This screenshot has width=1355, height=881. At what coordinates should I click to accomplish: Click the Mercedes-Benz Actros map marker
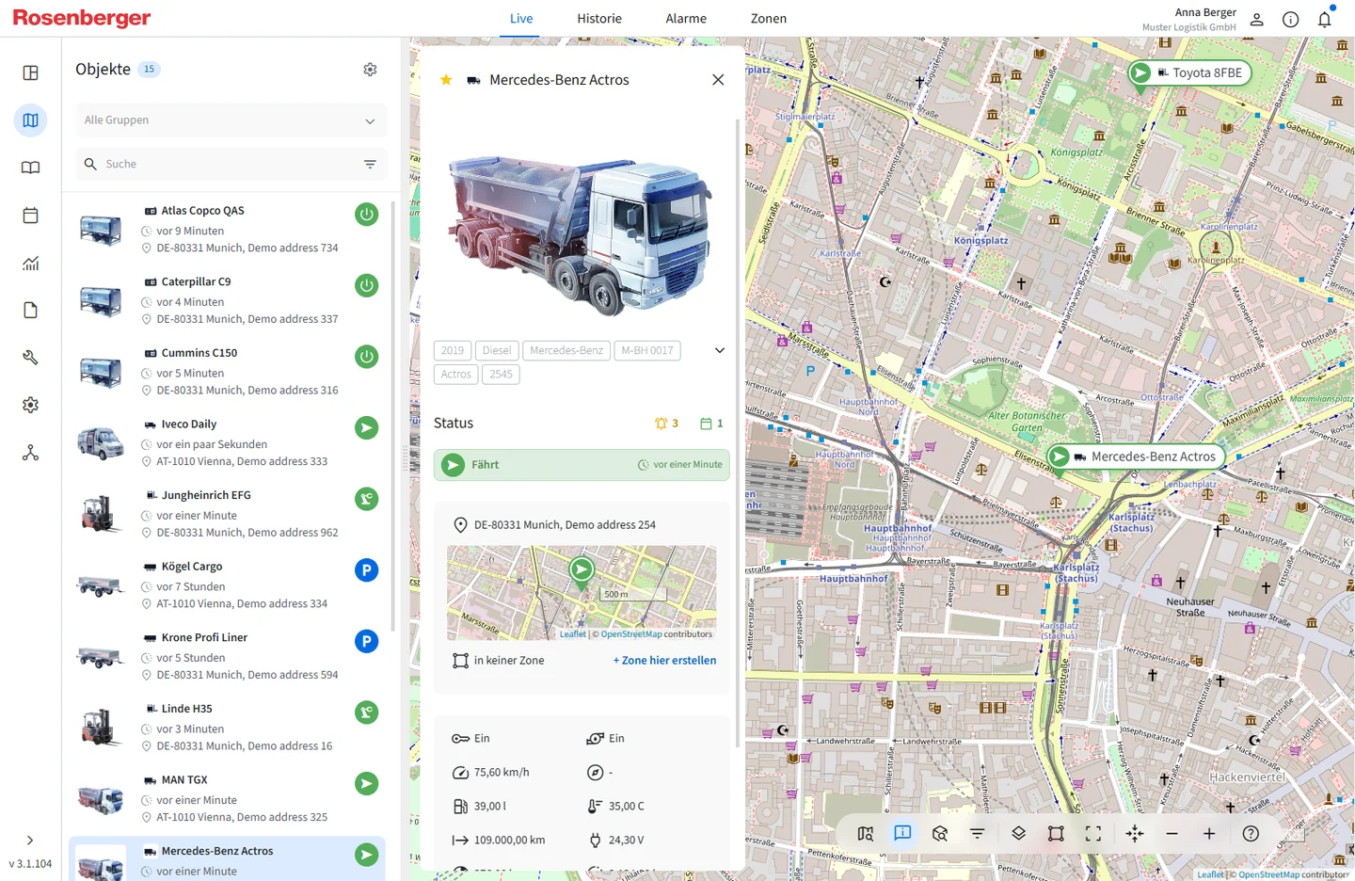1136,457
